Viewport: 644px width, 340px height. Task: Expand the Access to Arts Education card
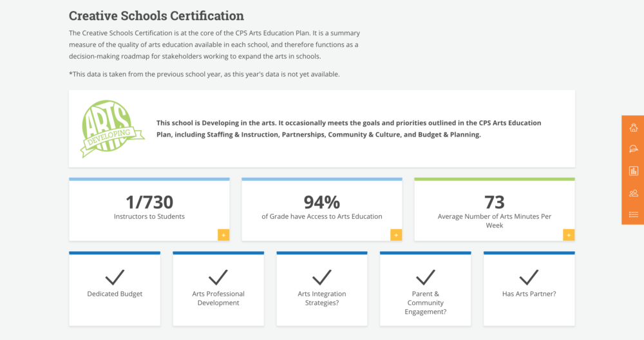[x=396, y=235]
